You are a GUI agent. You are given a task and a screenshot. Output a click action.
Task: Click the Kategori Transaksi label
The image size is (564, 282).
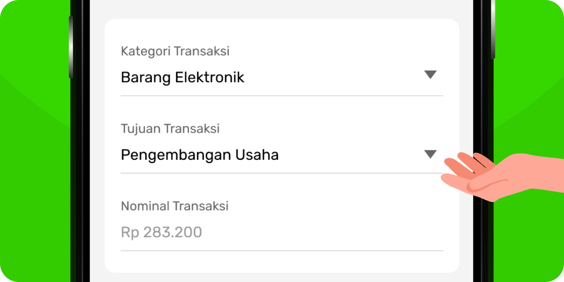pyautogui.click(x=175, y=51)
